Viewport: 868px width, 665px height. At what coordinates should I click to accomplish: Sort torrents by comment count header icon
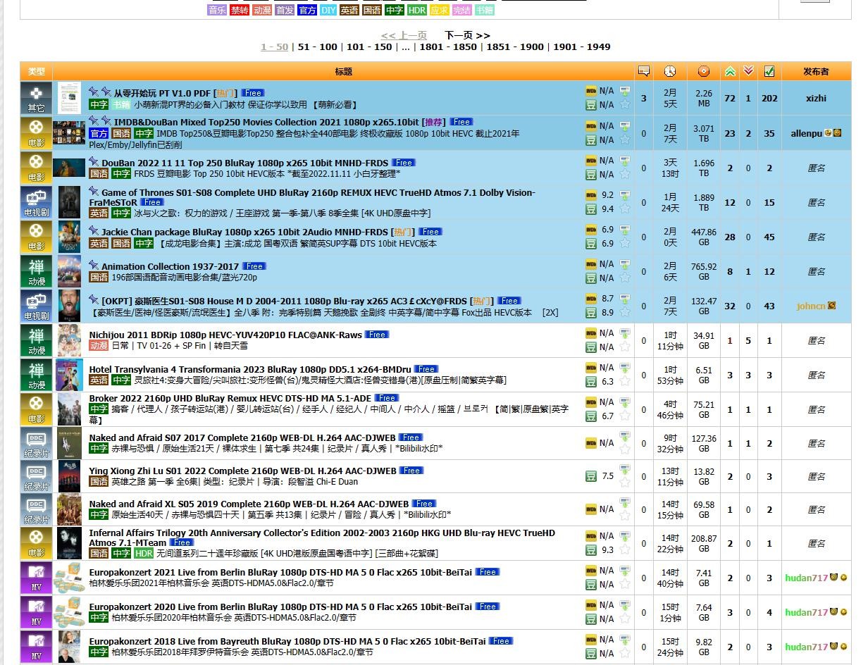coord(643,71)
